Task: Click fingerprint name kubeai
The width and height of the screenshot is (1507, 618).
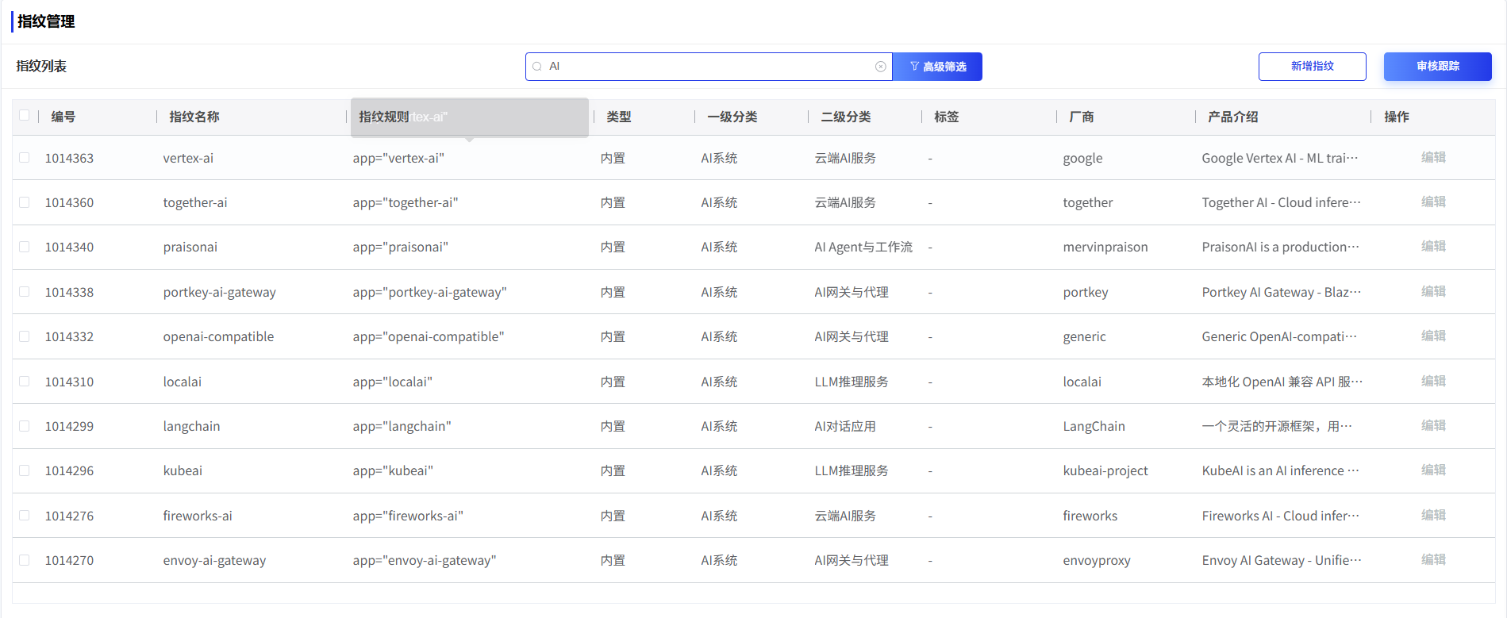Action: pyautogui.click(x=183, y=470)
